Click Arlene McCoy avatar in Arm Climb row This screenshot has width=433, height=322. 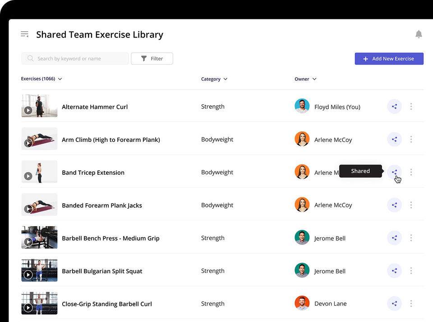(x=302, y=139)
